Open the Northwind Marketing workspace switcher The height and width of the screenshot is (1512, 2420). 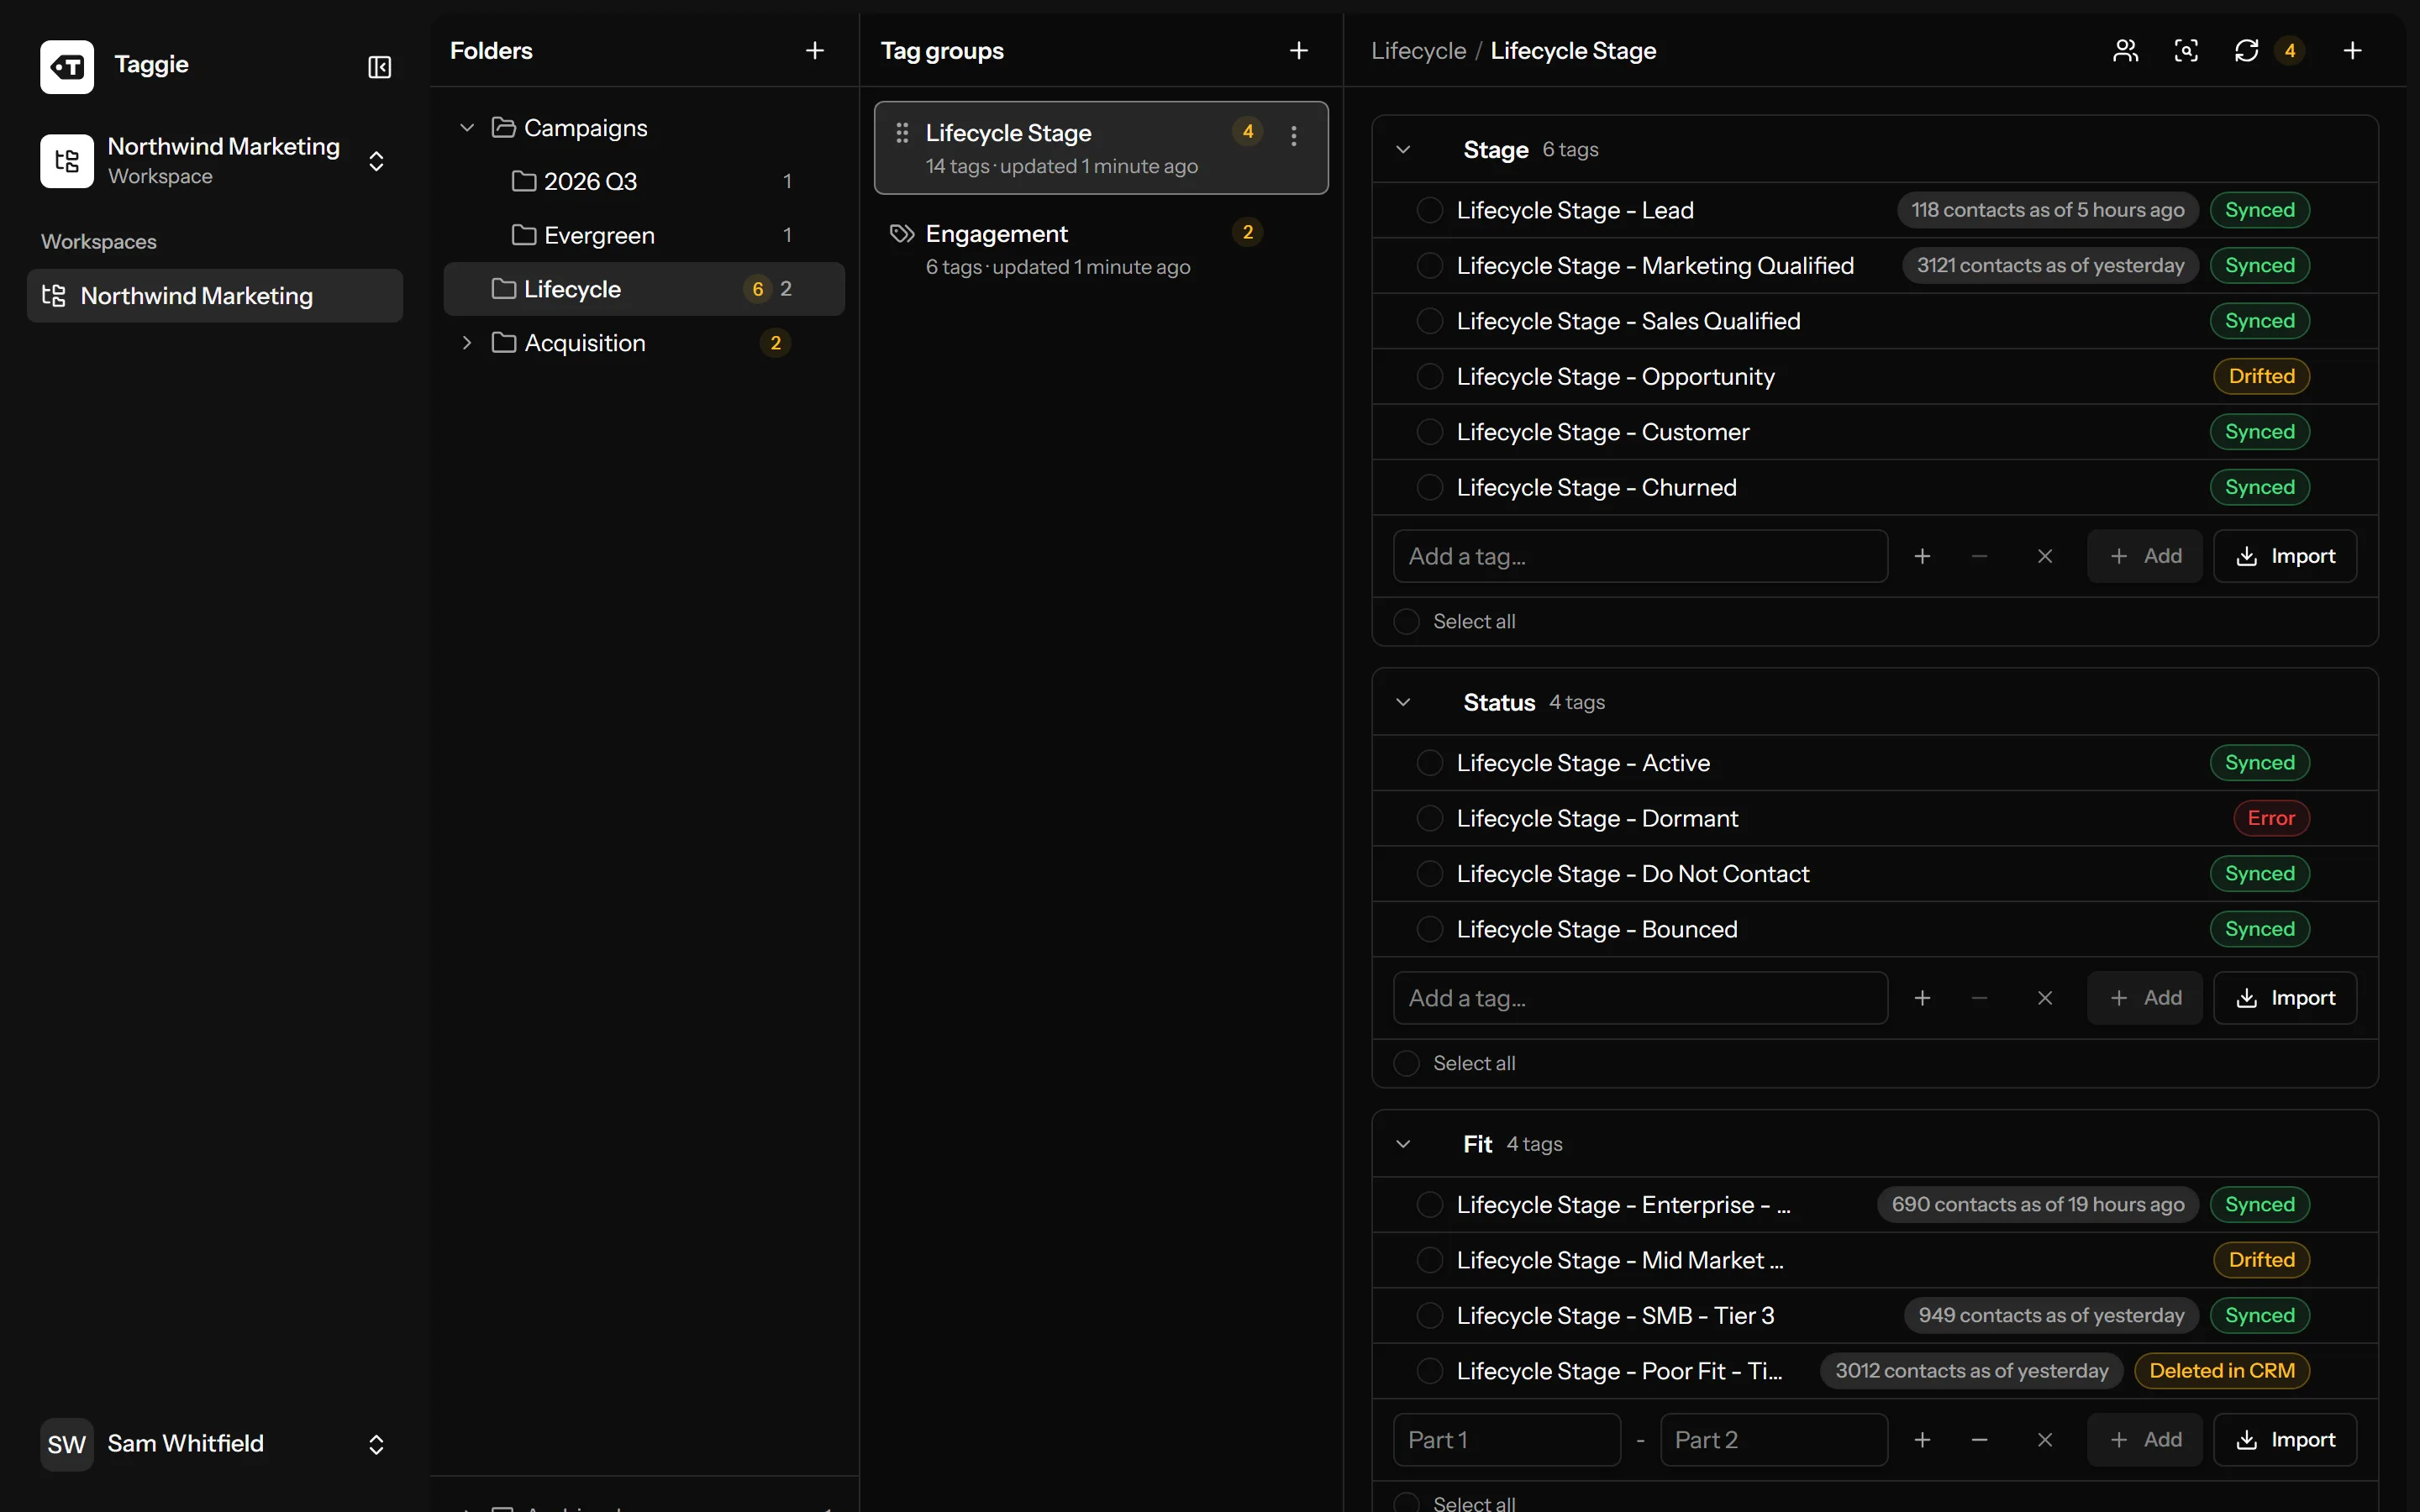215,161
